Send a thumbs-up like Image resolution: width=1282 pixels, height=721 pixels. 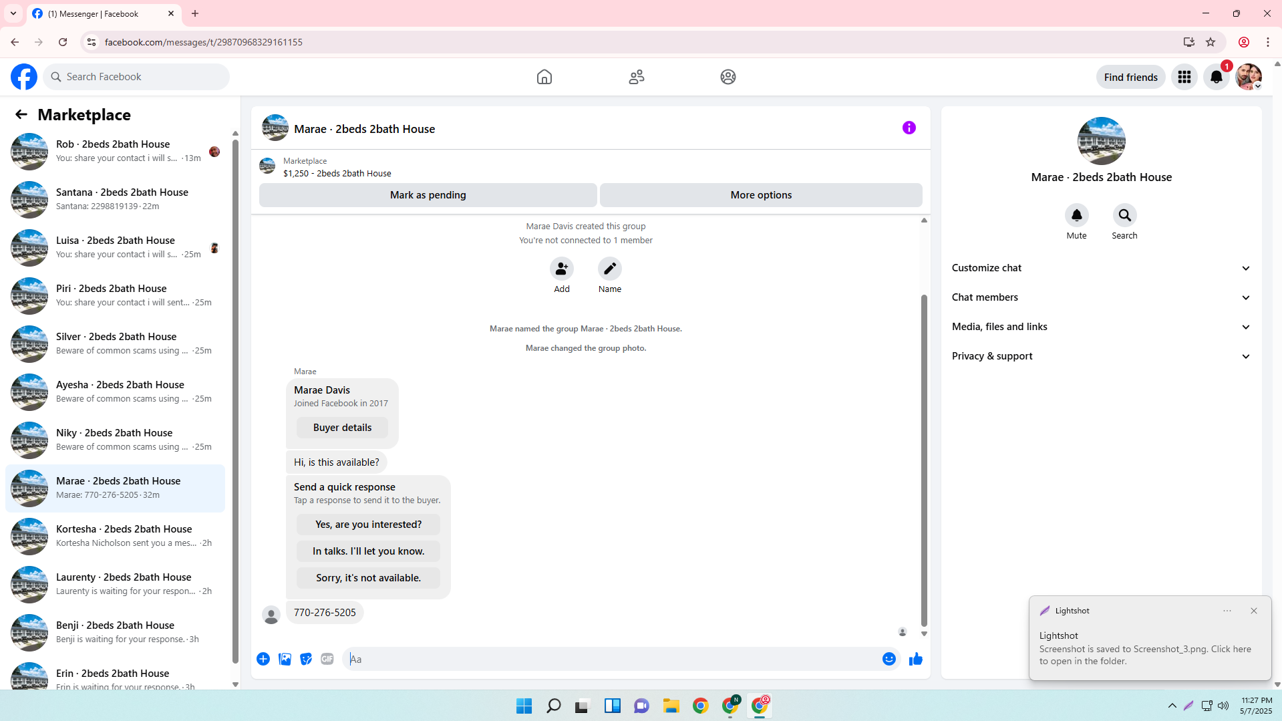(x=916, y=659)
